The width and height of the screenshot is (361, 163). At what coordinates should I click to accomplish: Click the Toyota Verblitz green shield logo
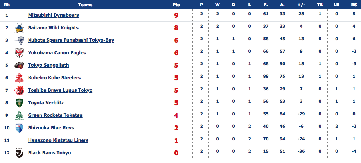[x=19, y=103]
